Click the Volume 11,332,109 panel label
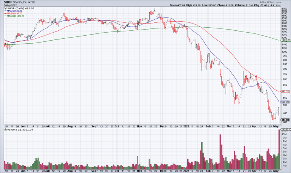The width and height of the screenshot is (291, 173). point(19,130)
